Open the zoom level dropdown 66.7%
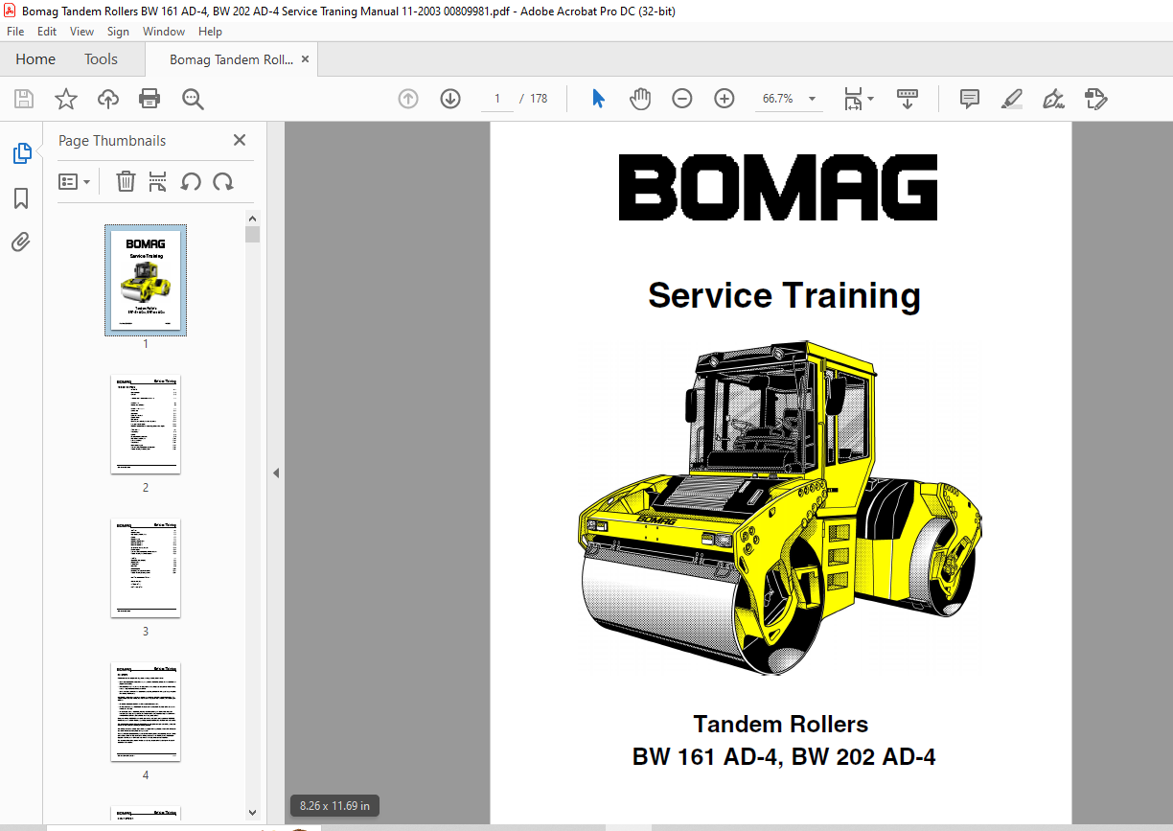The image size is (1173, 831). click(813, 99)
